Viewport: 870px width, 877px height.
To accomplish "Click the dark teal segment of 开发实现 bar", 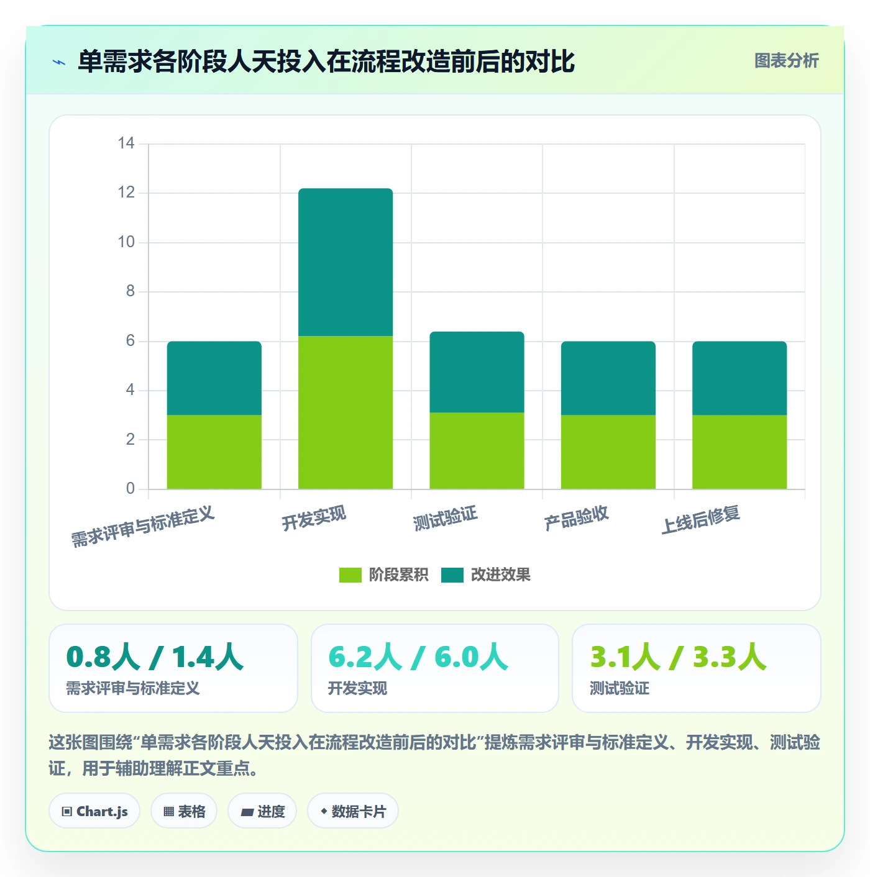I will (346, 262).
